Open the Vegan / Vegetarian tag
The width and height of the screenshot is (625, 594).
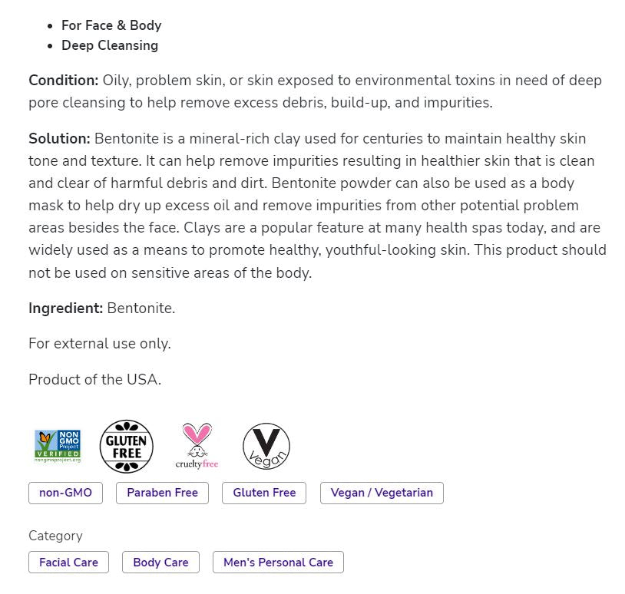[x=382, y=493]
